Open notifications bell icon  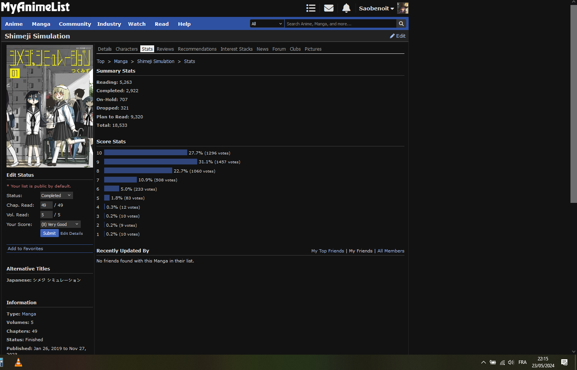point(346,8)
